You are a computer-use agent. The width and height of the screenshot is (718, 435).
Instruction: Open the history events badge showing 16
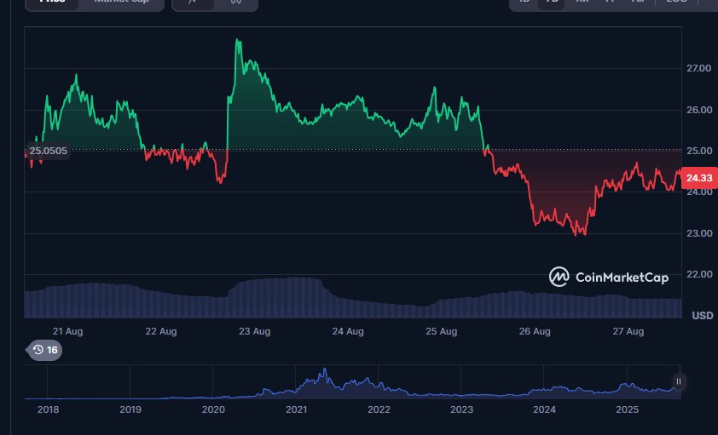coord(44,350)
